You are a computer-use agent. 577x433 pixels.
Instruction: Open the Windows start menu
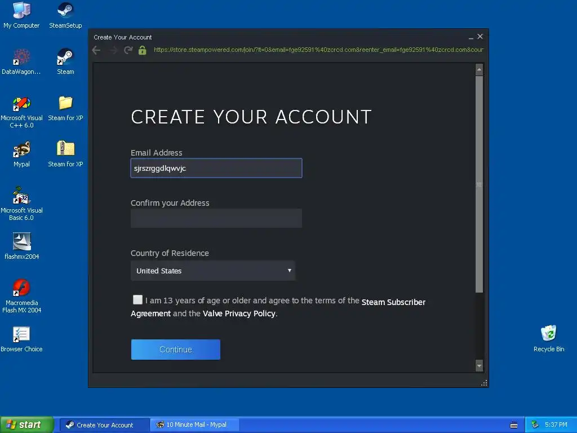tap(27, 425)
